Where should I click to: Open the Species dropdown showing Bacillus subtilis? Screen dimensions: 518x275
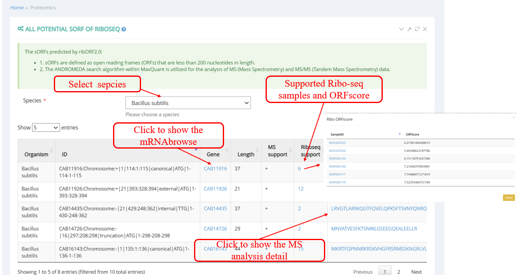(188, 103)
